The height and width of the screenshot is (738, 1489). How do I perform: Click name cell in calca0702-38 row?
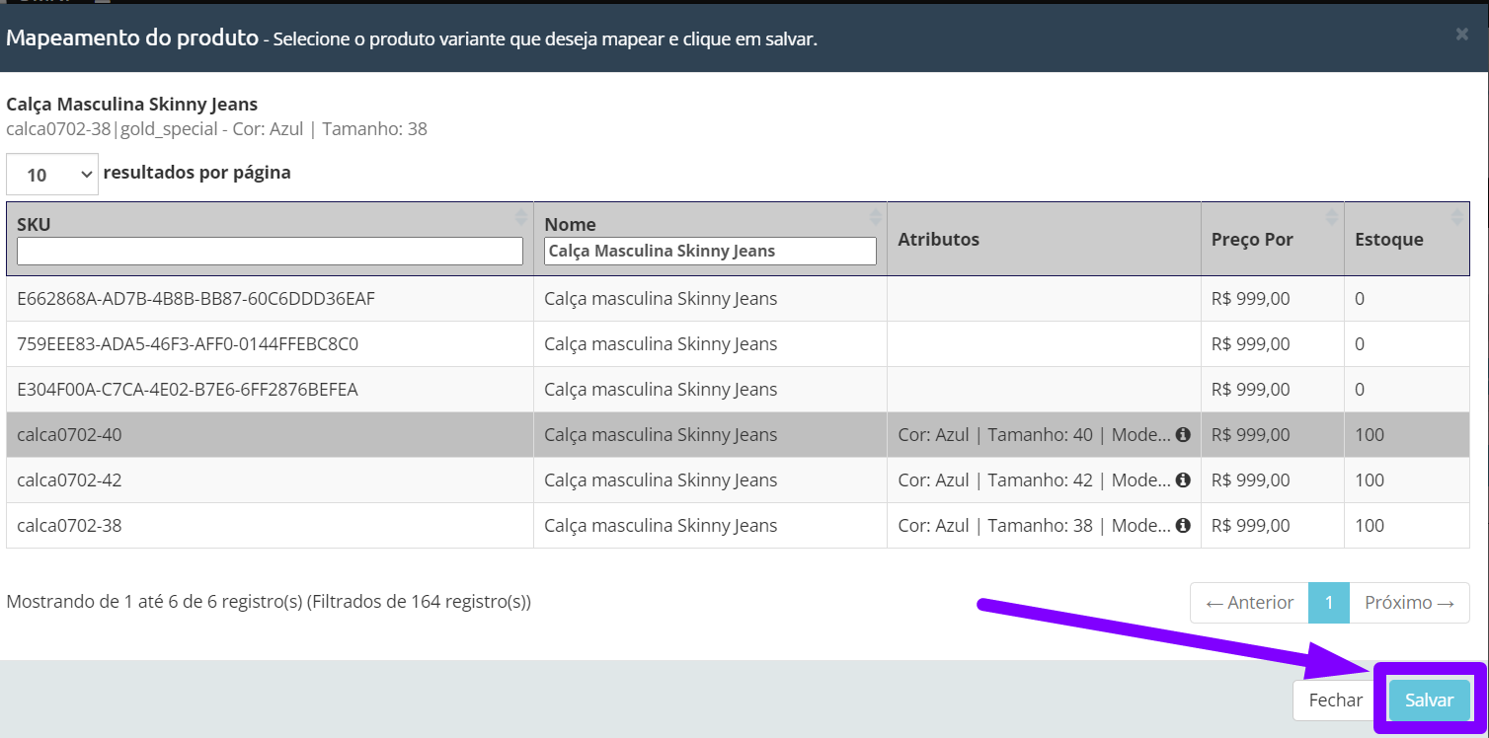point(710,525)
